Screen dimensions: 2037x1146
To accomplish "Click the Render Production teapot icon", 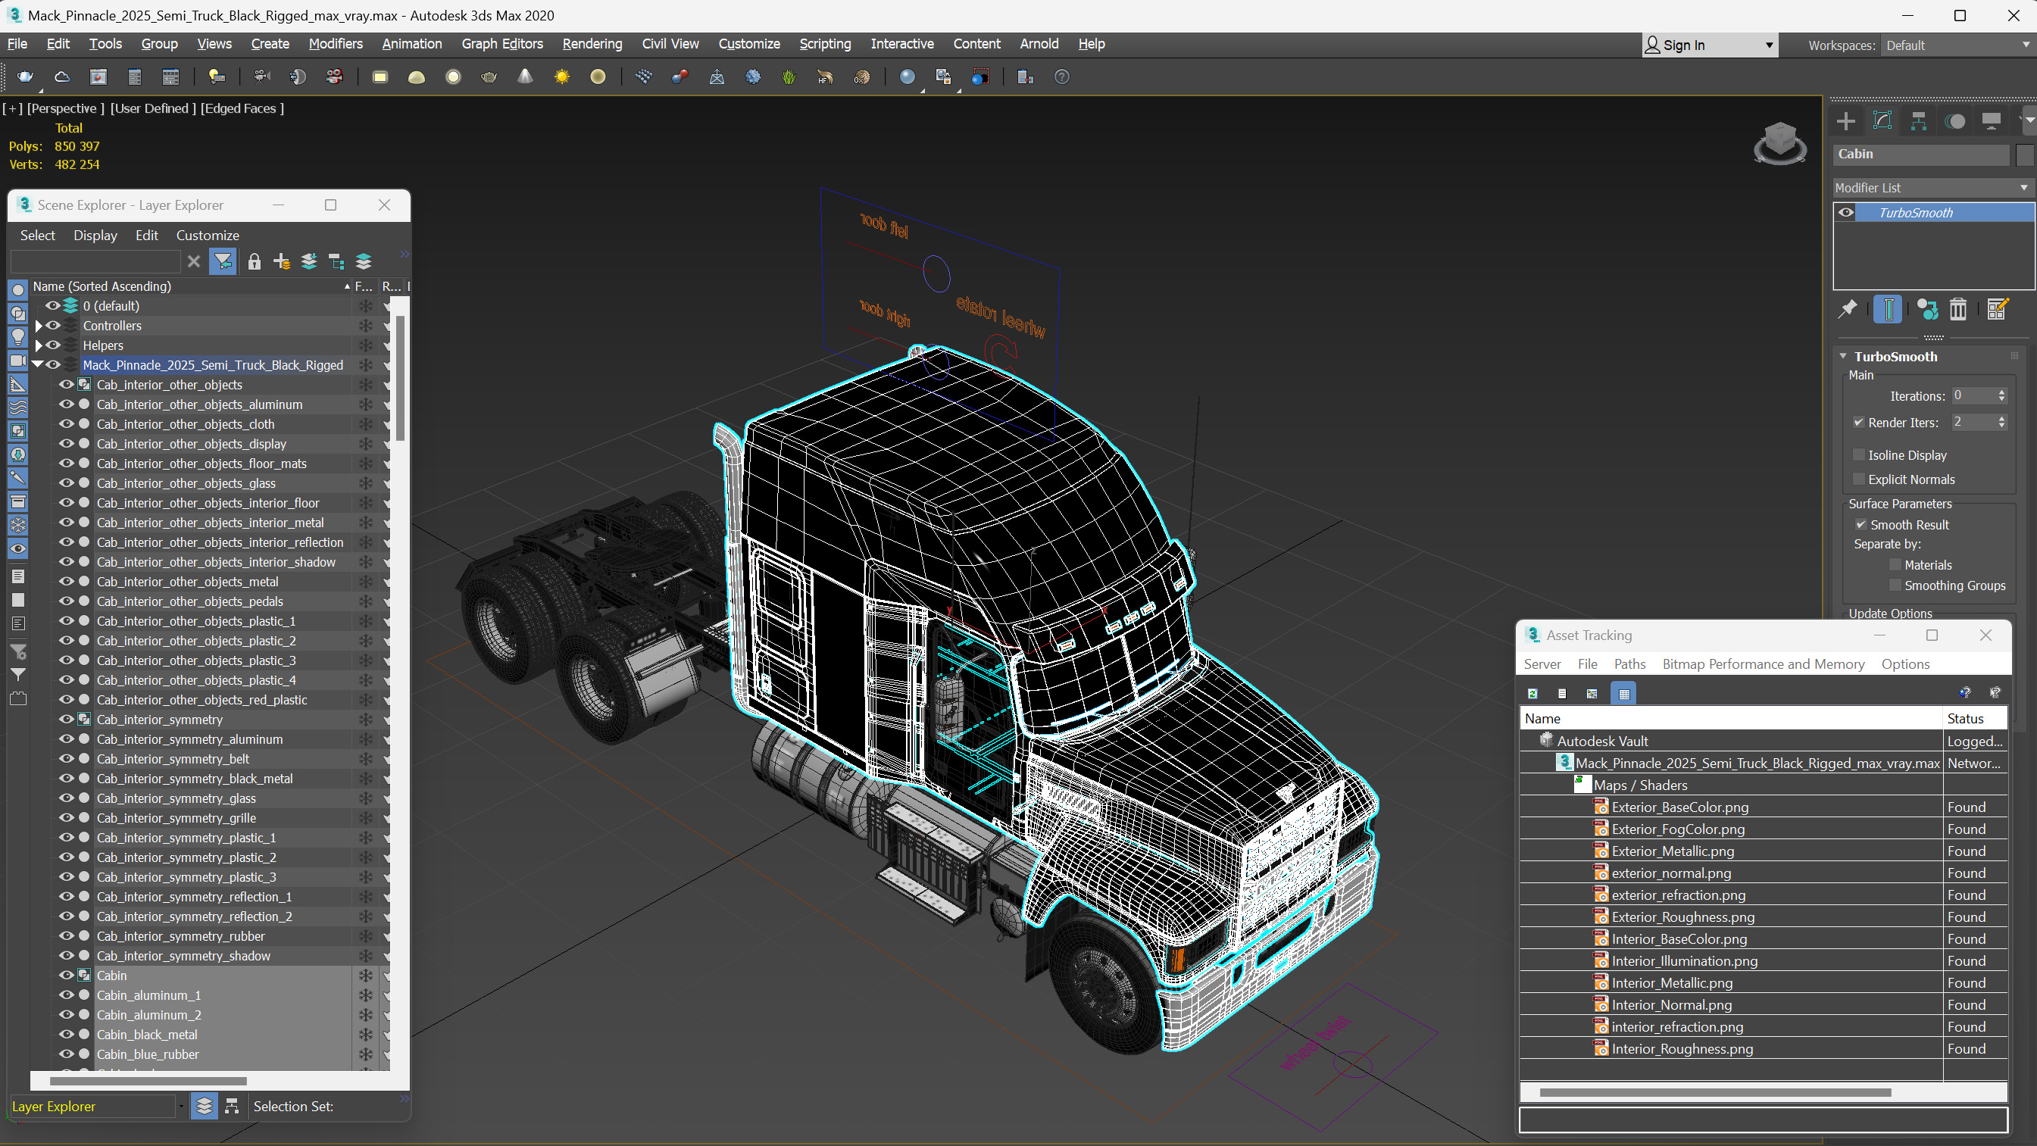I will (25, 77).
